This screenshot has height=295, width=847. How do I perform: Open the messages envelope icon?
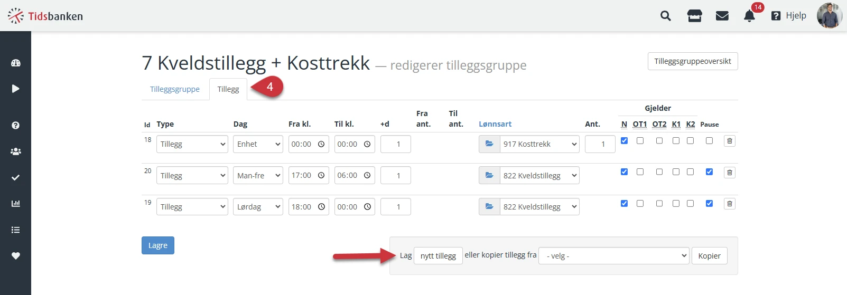coord(722,16)
